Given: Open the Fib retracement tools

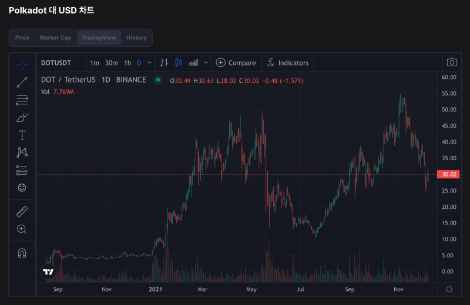Looking at the screenshot, I should click(x=22, y=100).
